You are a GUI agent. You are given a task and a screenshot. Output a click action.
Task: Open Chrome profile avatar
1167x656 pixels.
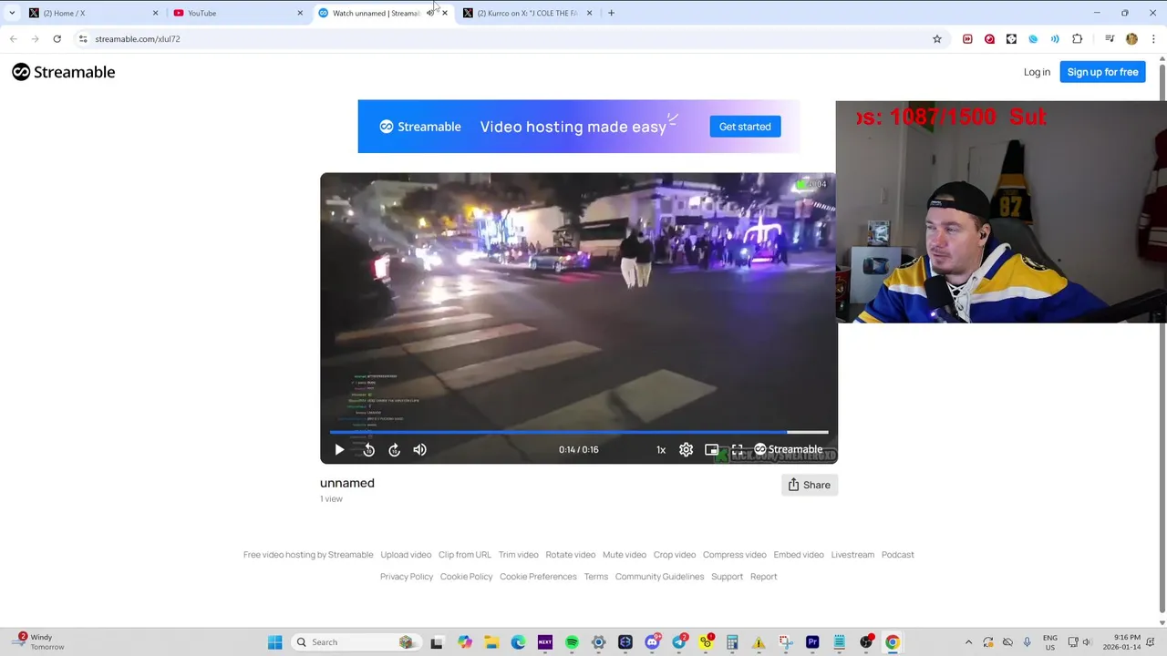1131,39
